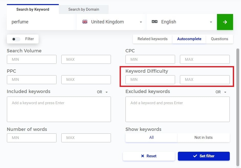Image resolution: width=241 pixels, height=168 pixels.
Task: Click the Keyword Difficulty MIN field
Action: (150, 80)
